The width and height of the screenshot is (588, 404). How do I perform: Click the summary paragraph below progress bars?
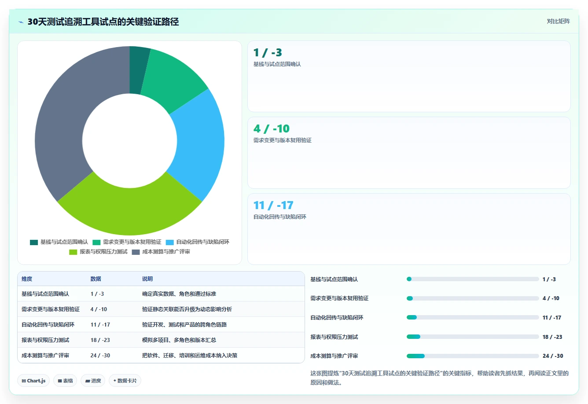[x=440, y=378]
